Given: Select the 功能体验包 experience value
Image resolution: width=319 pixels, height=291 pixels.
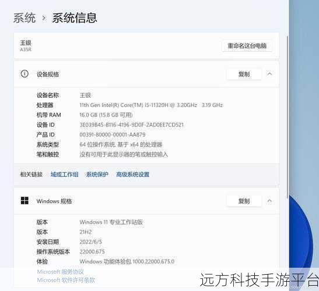Looking at the screenshot, I should [127, 261].
